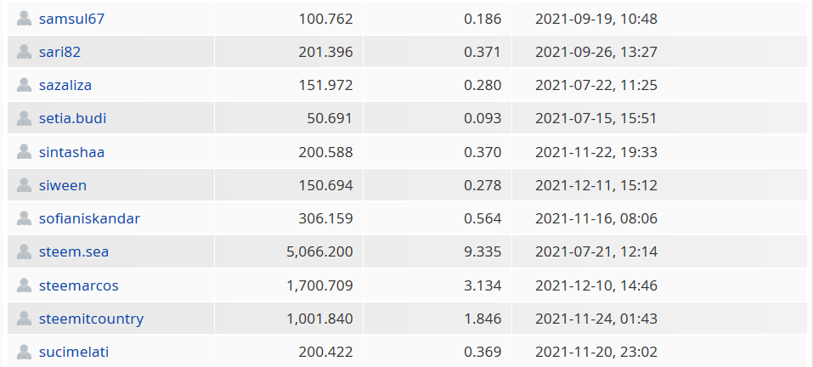Visit the sazaliza account link

click(x=65, y=86)
